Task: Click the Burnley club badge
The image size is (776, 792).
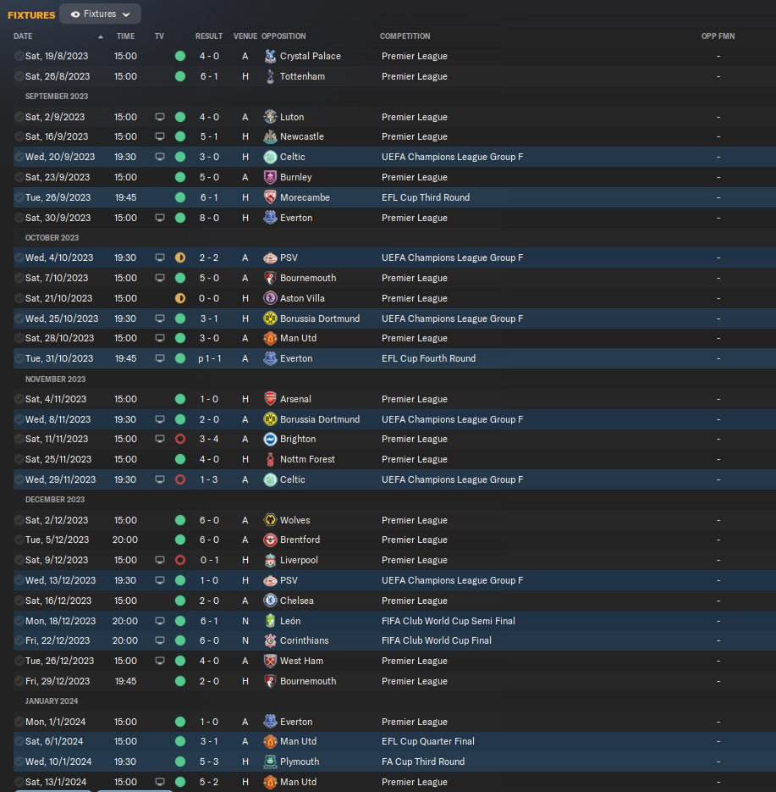Action: pos(271,177)
